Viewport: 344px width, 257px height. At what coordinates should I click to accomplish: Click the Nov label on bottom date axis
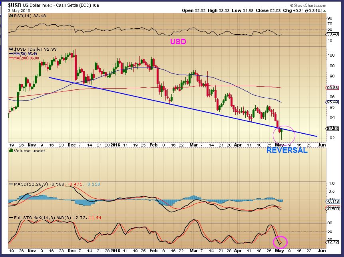coord(32,251)
